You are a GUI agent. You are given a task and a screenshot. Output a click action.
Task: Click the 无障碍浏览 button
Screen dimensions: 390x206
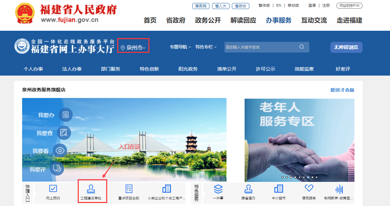[346, 47]
